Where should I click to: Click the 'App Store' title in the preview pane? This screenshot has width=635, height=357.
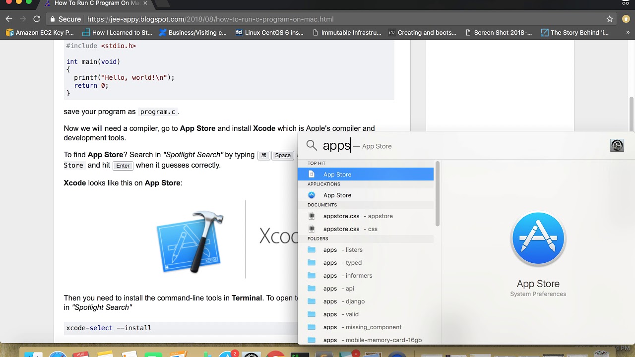pyautogui.click(x=538, y=284)
